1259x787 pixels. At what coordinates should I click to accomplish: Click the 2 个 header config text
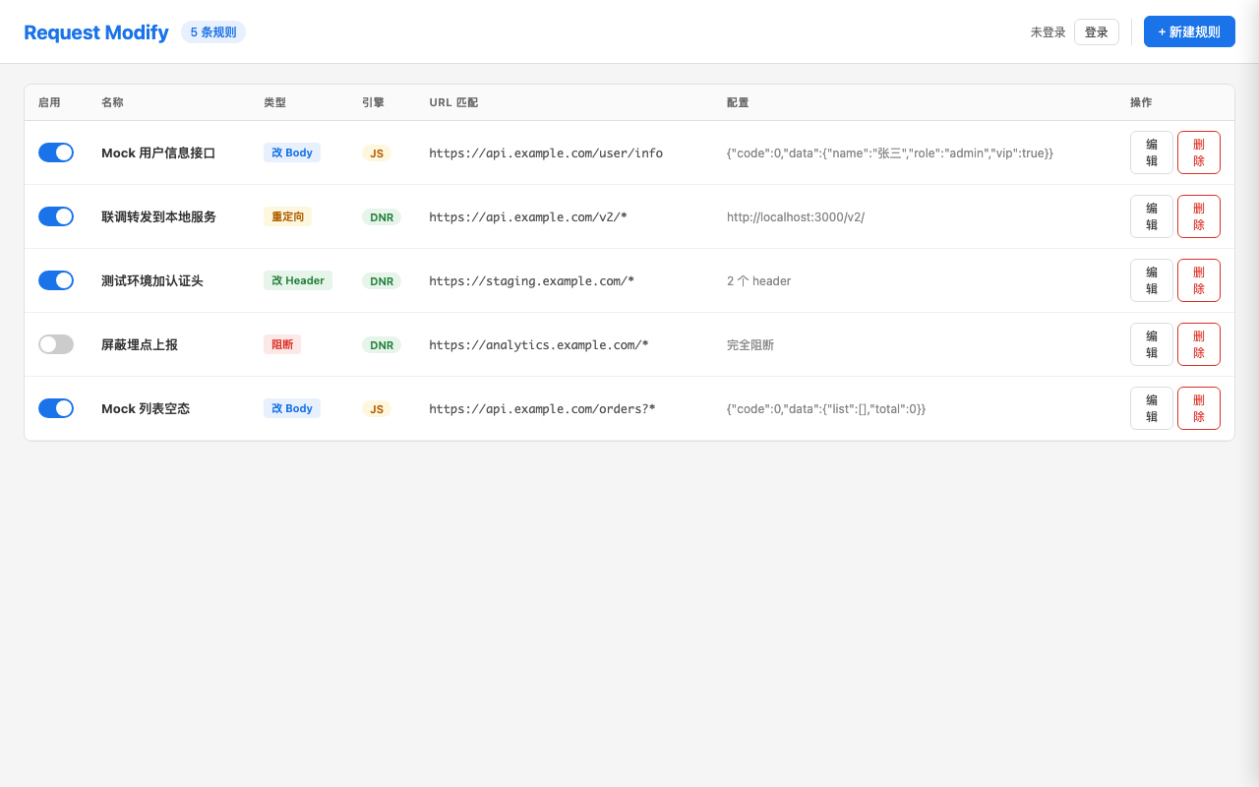[x=759, y=281]
